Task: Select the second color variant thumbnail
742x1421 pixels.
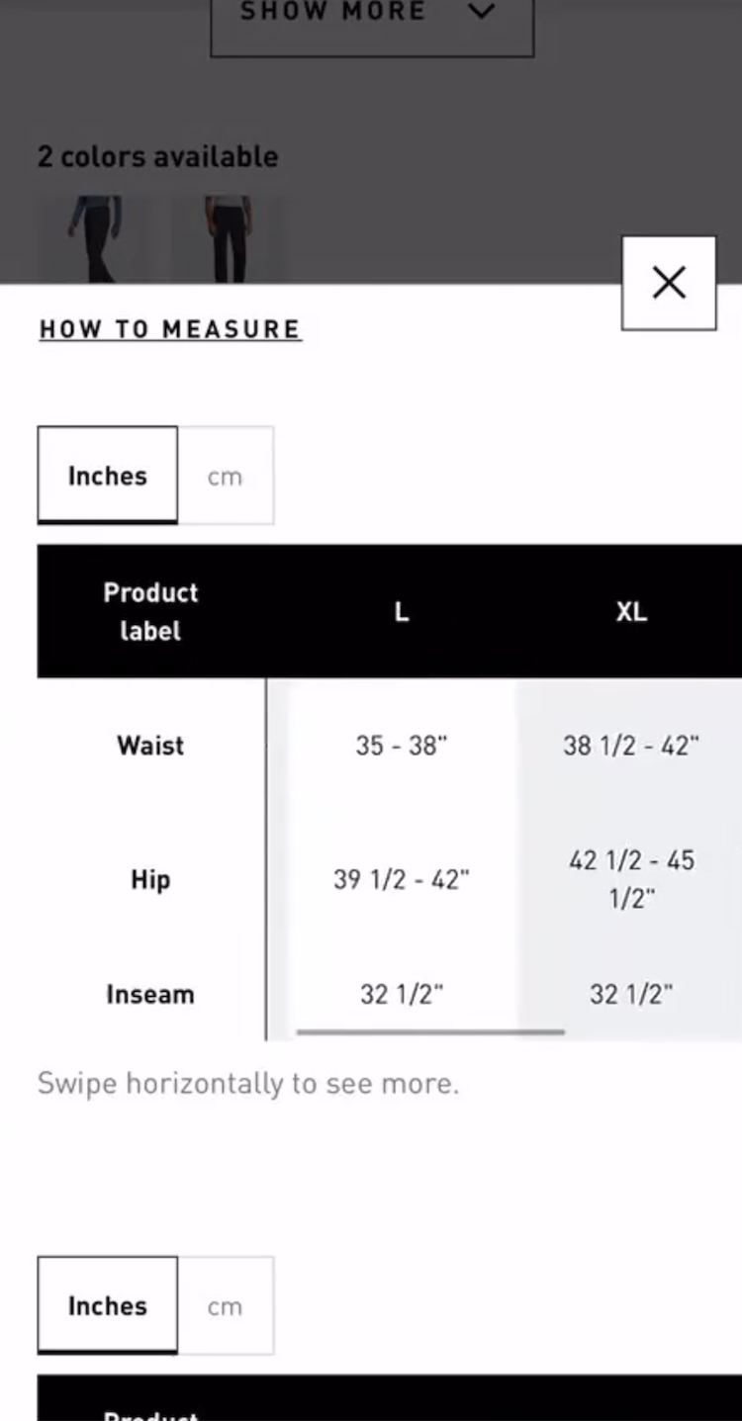Action: (229, 238)
